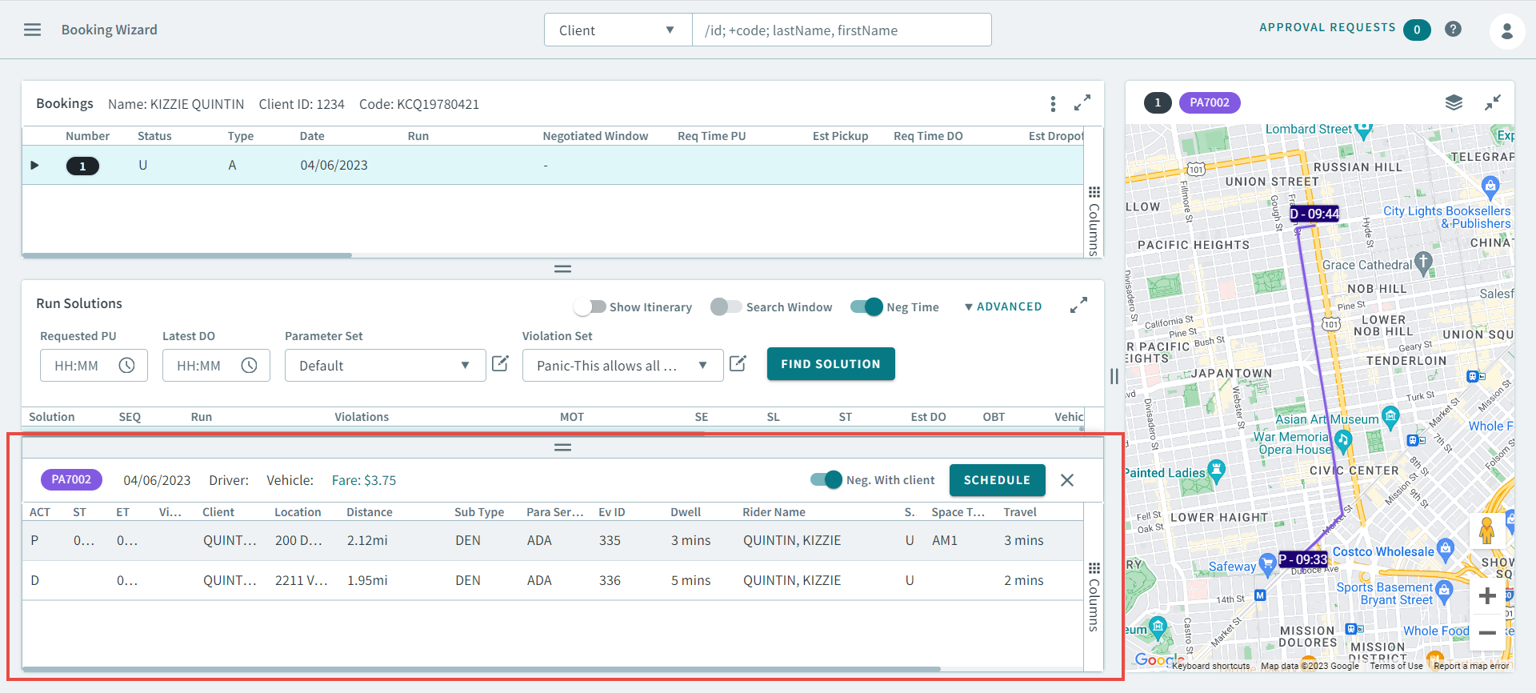Enable the Show Itinerary toggle

tap(590, 307)
